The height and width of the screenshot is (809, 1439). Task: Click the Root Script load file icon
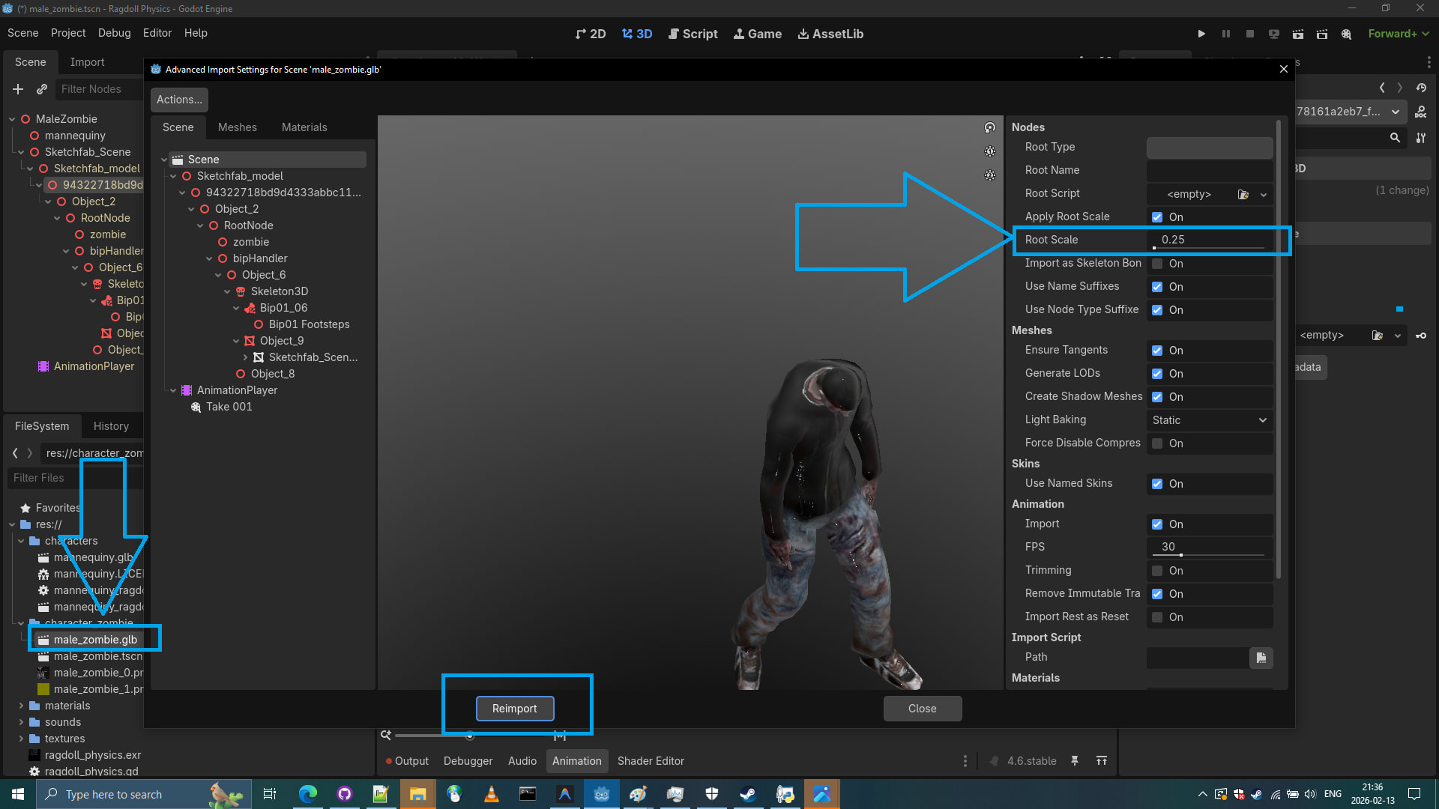click(1243, 194)
